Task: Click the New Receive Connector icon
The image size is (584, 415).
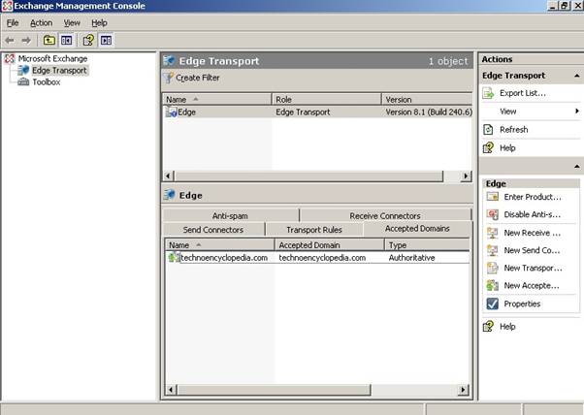Action: coord(493,233)
